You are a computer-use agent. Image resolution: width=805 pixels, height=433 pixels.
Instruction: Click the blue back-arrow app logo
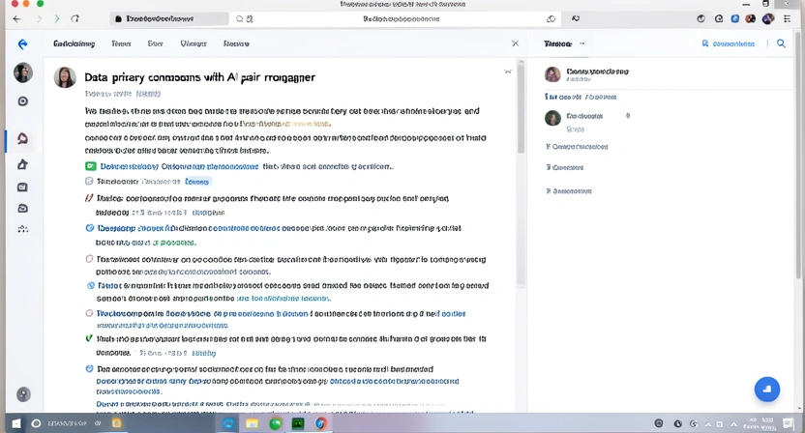22,44
